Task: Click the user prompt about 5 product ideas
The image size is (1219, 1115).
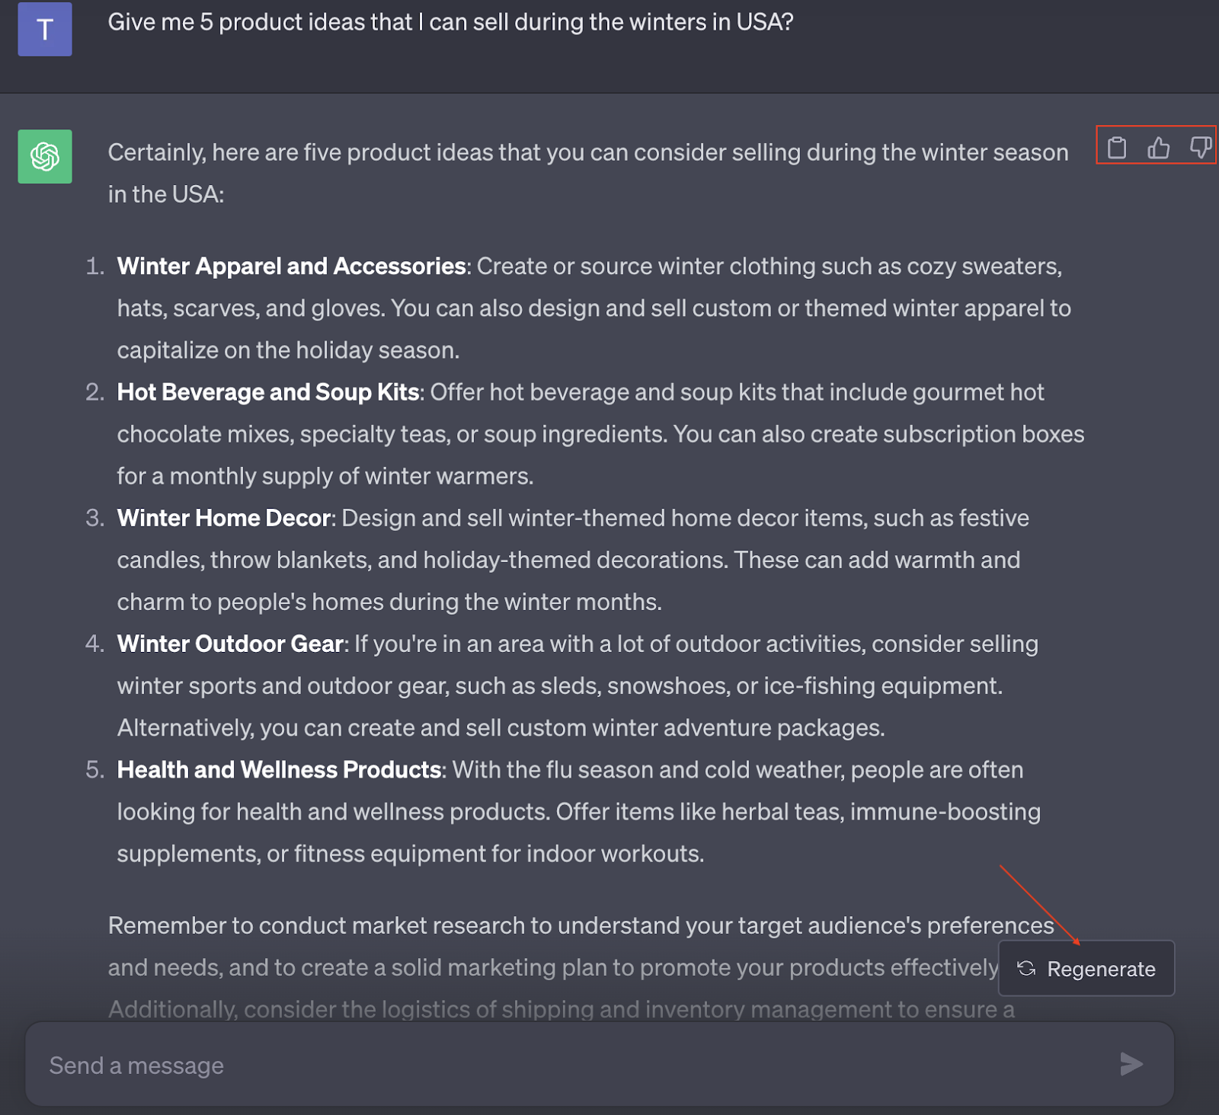Action: point(450,22)
